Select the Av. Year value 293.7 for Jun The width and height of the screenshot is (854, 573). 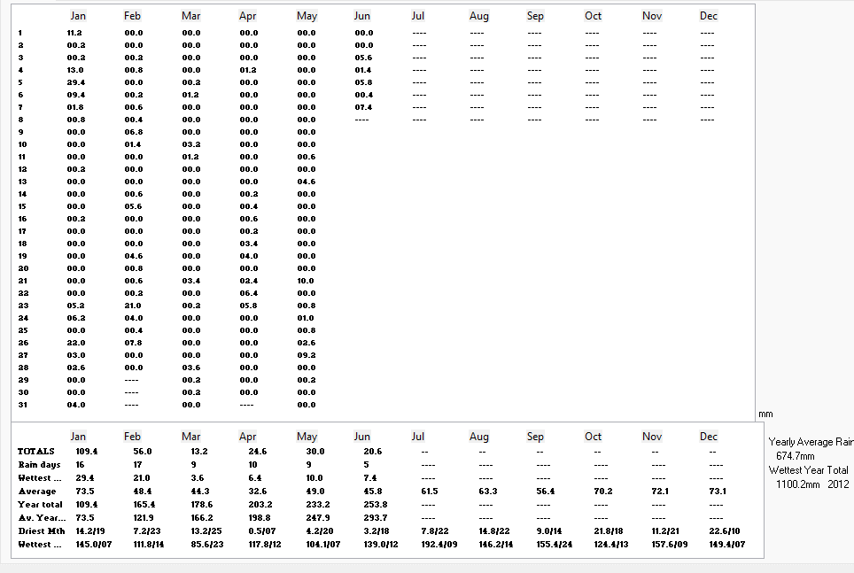pos(376,518)
